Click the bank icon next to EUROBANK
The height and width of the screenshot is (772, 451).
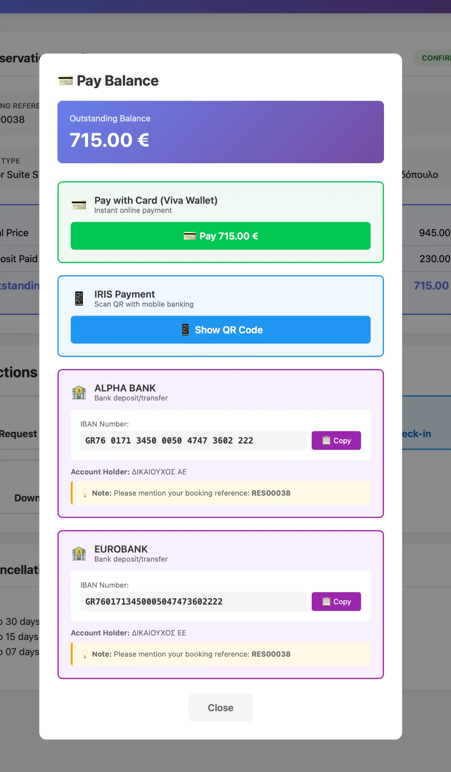[x=79, y=553]
